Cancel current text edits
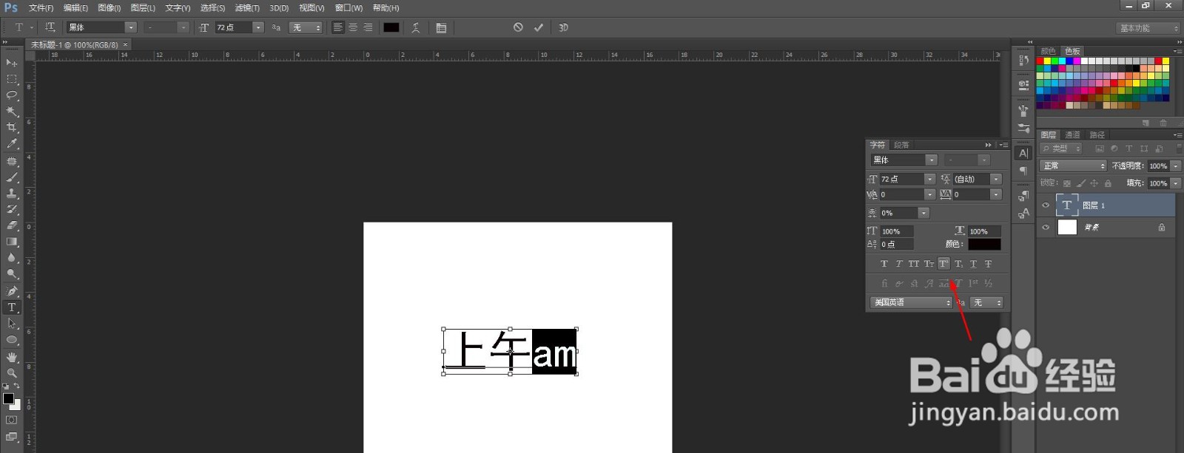 (x=518, y=27)
